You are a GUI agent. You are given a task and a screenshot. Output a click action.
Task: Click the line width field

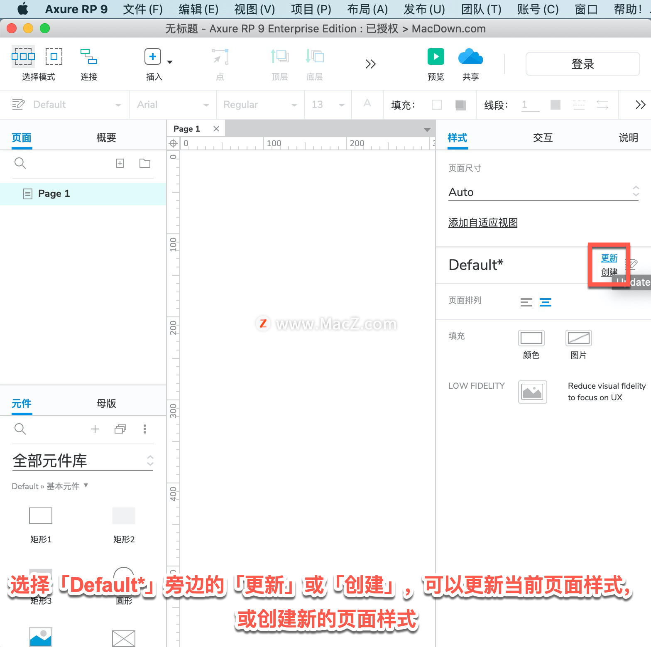pyautogui.click(x=530, y=105)
